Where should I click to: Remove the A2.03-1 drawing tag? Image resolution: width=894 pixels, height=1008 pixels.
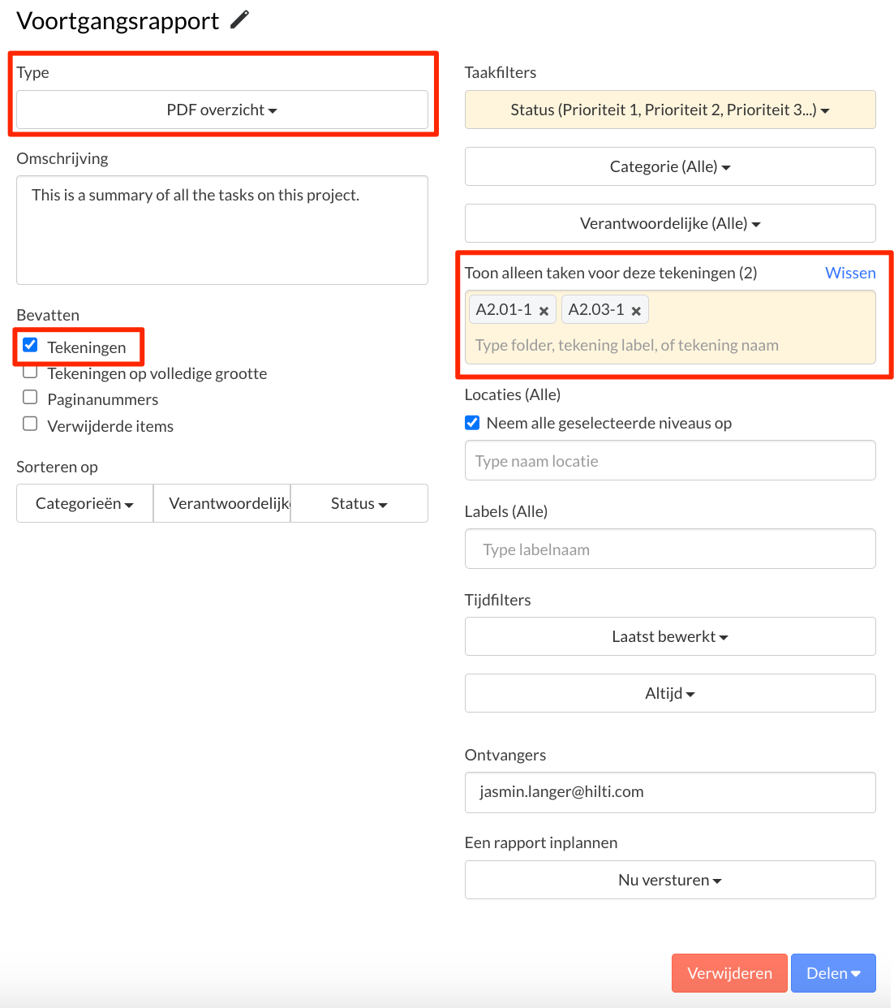click(x=636, y=311)
